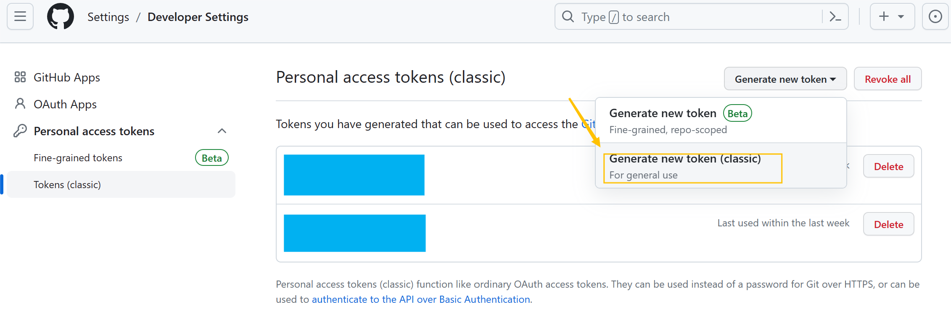This screenshot has width=951, height=320.
Task: Open the Basic Authentication documentation link
Action: click(x=421, y=299)
